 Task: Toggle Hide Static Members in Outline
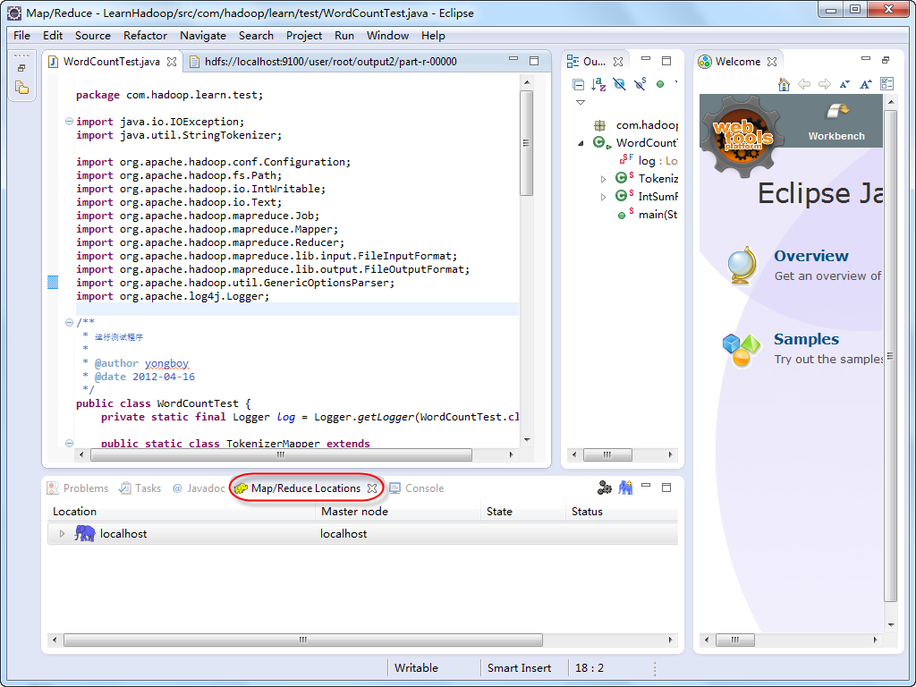tap(639, 83)
